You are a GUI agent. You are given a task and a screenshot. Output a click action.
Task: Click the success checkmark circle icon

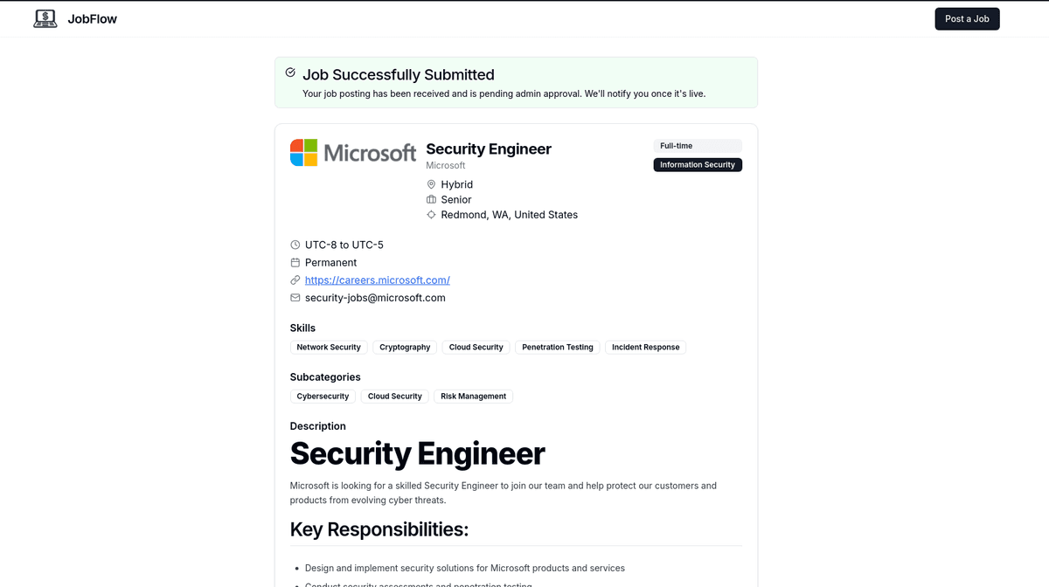290,73
